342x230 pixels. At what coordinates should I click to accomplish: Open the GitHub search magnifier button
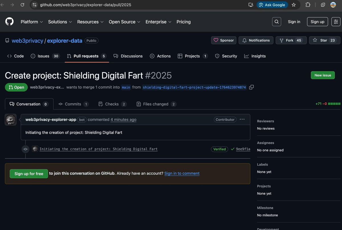[x=276, y=22]
